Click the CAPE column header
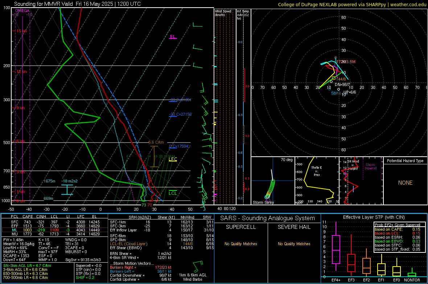The image size is (428, 284). point(28,217)
